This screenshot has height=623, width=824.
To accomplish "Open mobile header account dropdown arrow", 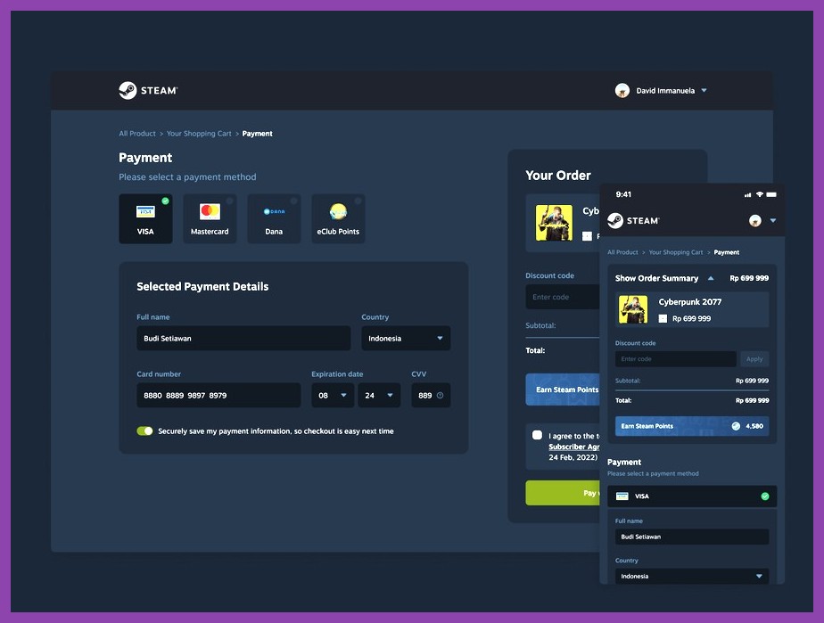I will click(773, 221).
